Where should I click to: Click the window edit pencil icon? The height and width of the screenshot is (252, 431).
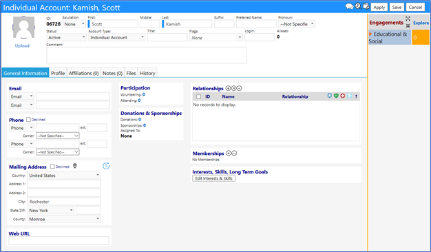pos(366,6)
